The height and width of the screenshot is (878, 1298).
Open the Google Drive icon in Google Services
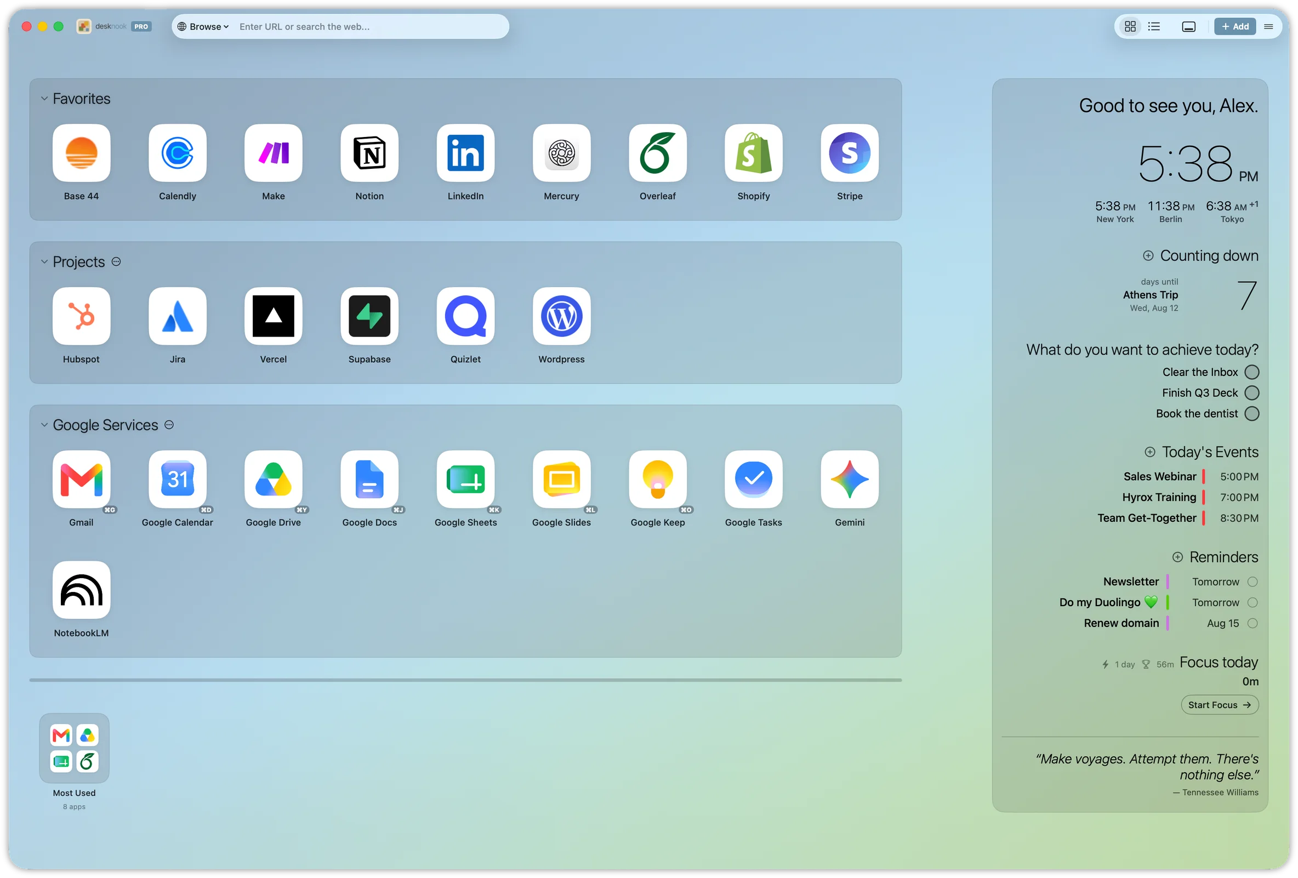(x=274, y=479)
